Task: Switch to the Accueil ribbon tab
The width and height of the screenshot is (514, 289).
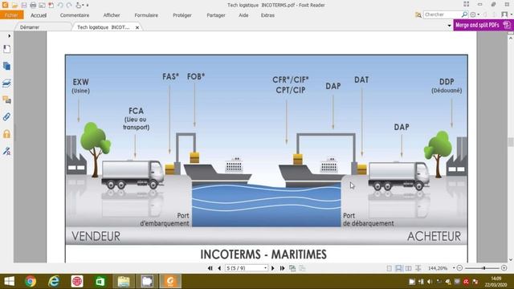Action: tap(39, 15)
